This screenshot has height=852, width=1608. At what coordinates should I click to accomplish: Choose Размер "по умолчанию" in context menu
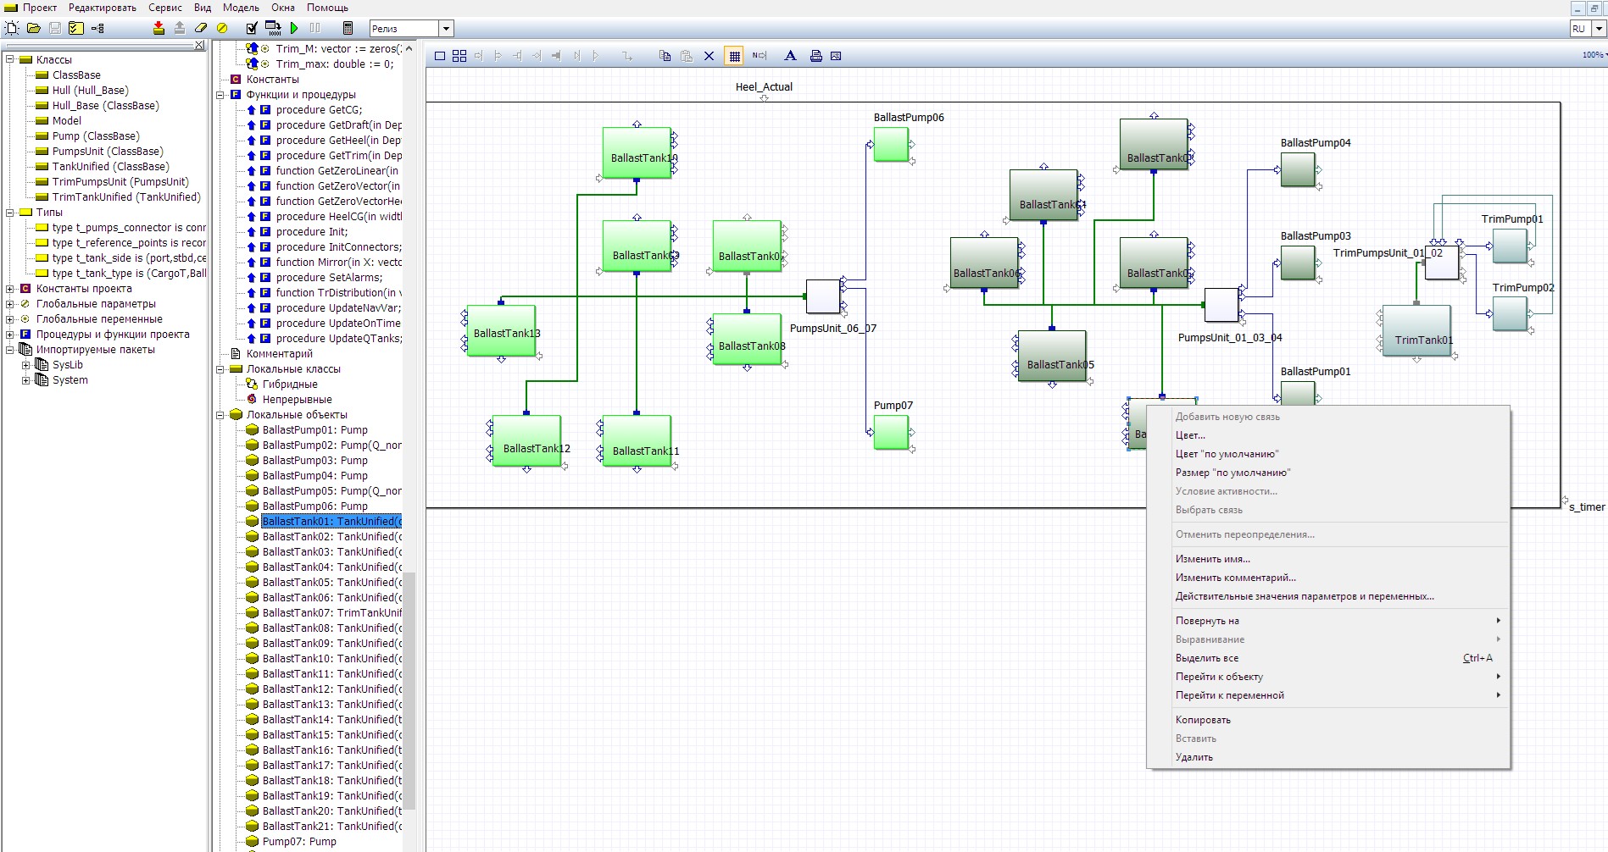pyautogui.click(x=1327, y=473)
